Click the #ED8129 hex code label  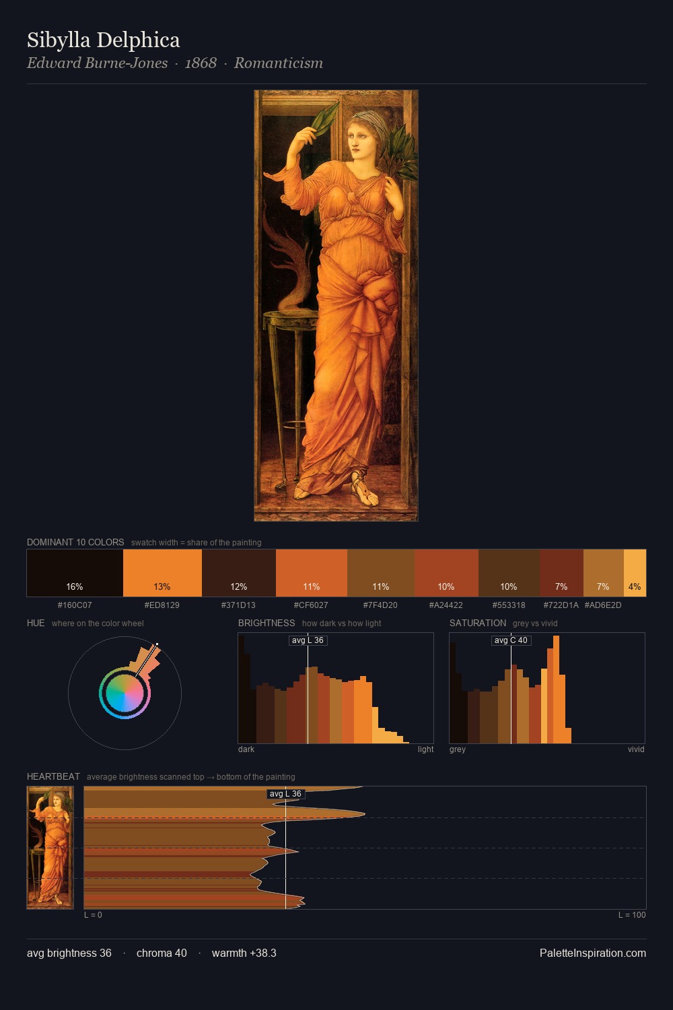[x=162, y=605]
